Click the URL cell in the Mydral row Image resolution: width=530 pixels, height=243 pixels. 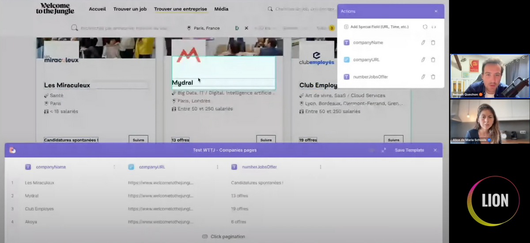click(161, 196)
